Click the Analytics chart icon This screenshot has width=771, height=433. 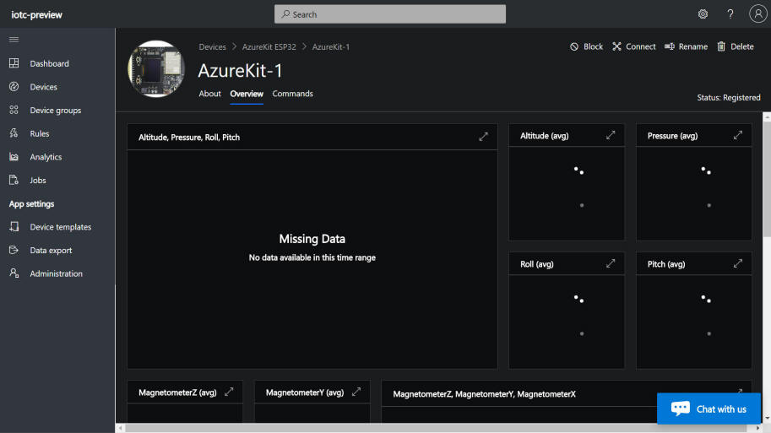tap(14, 157)
